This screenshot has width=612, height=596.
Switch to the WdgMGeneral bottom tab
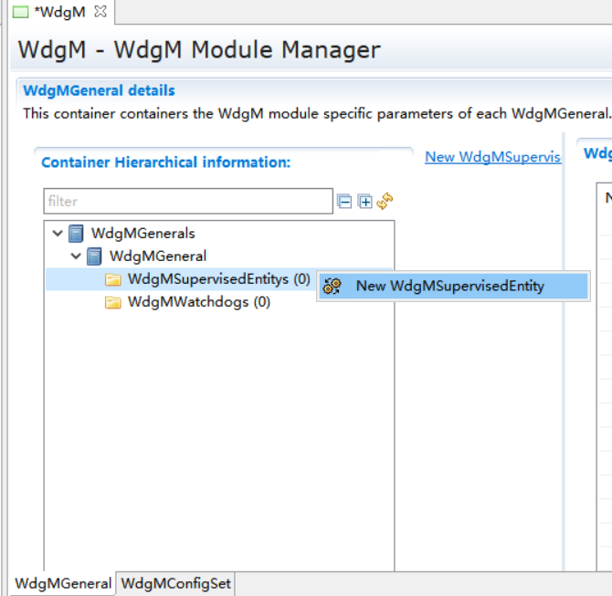tap(63, 583)
